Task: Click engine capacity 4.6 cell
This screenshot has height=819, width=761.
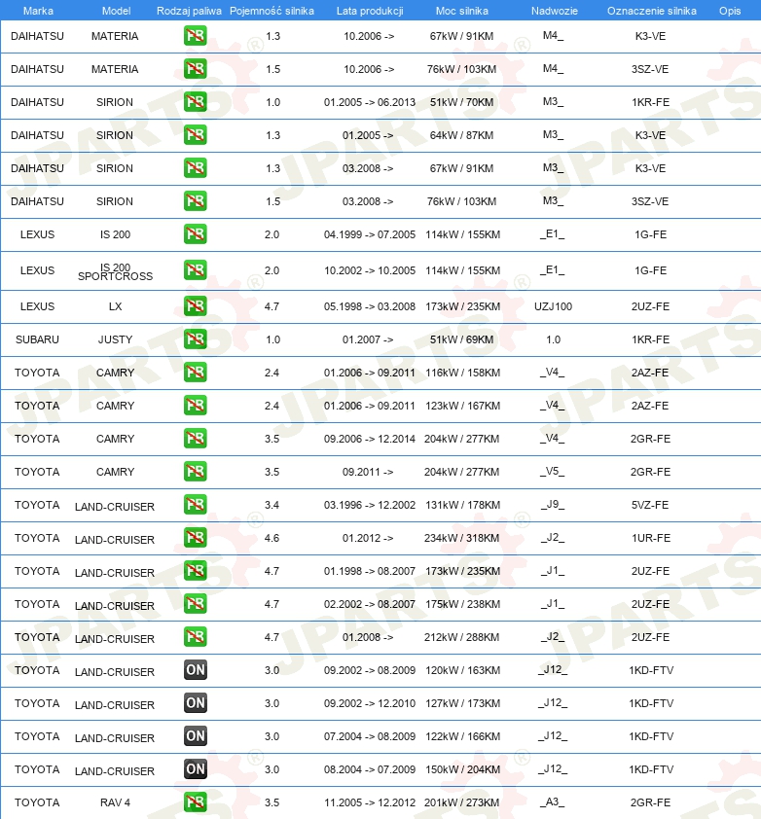Action: (x=272, y=538)
